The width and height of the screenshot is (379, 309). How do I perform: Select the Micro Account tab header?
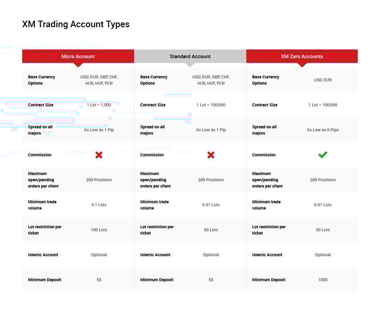coord(78,56)
